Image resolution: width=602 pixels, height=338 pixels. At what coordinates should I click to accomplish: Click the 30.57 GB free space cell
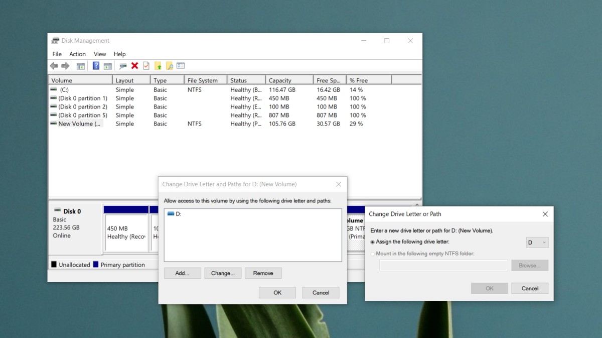pyautogui.click(x=328, y=124)
